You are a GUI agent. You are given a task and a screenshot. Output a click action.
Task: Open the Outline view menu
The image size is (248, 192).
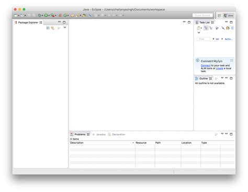(x=222, y=78)
